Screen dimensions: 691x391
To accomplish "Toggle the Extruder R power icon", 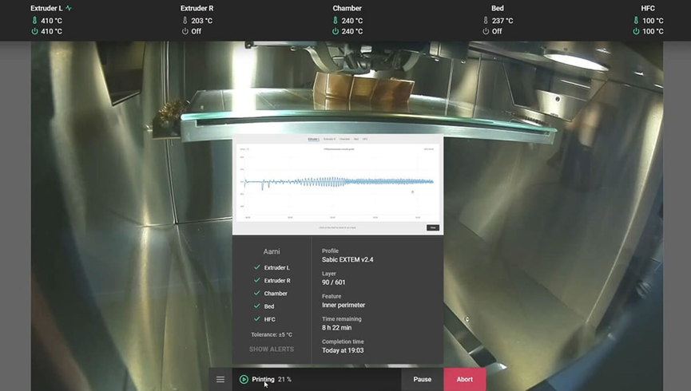I will click(x=185, y=31).
